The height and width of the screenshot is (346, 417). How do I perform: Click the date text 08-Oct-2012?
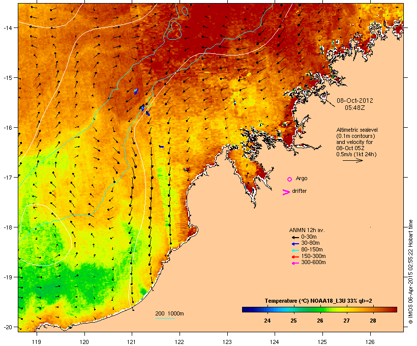coord(355,101)
